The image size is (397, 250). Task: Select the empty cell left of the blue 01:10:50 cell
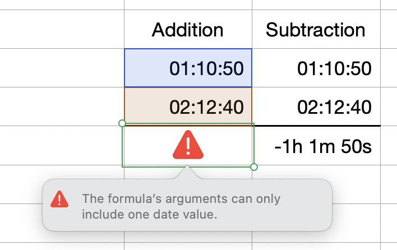(x=62, y=68)
